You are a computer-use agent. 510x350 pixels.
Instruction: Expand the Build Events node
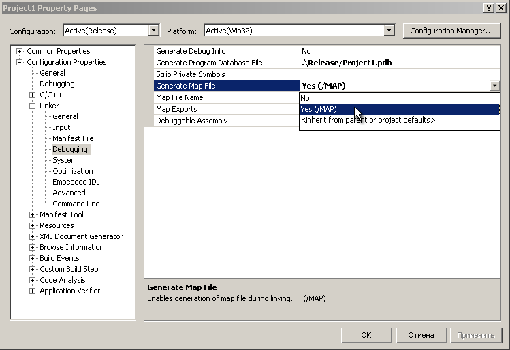click(32, 258)
